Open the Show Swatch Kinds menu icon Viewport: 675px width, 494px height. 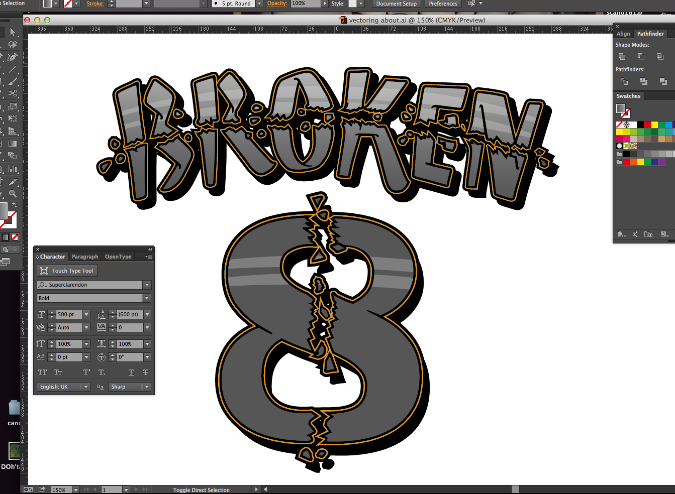point(664,234)
